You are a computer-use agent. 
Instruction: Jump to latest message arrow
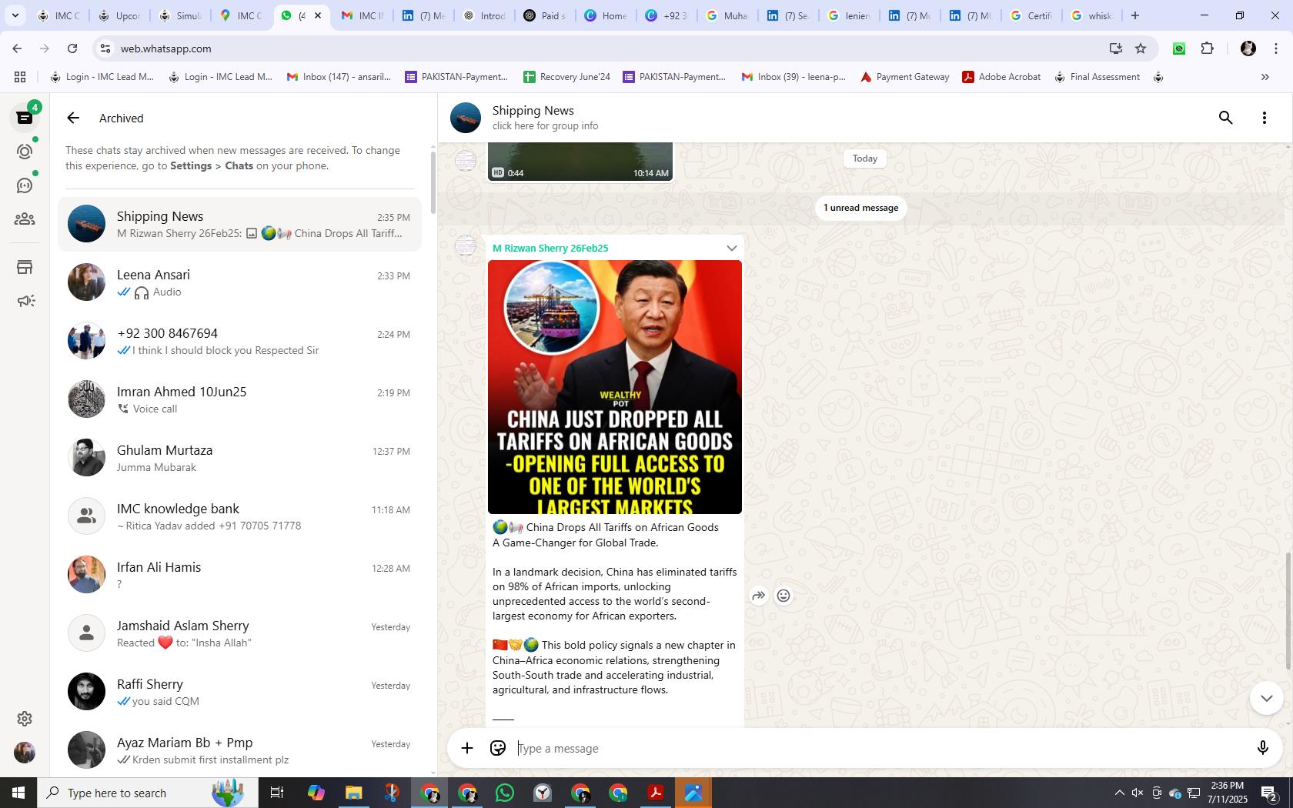[1266, 698]
